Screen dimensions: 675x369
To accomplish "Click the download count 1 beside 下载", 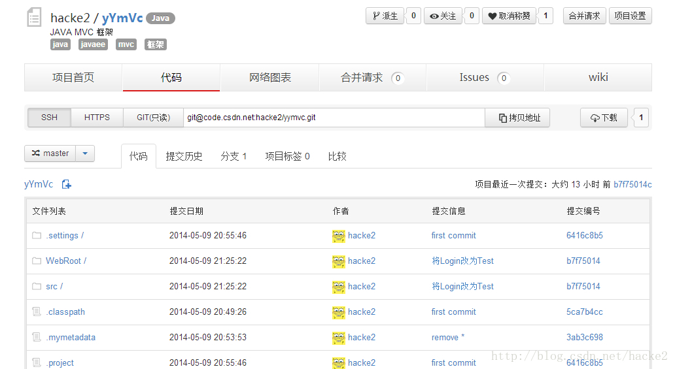I will click(641, 118).
